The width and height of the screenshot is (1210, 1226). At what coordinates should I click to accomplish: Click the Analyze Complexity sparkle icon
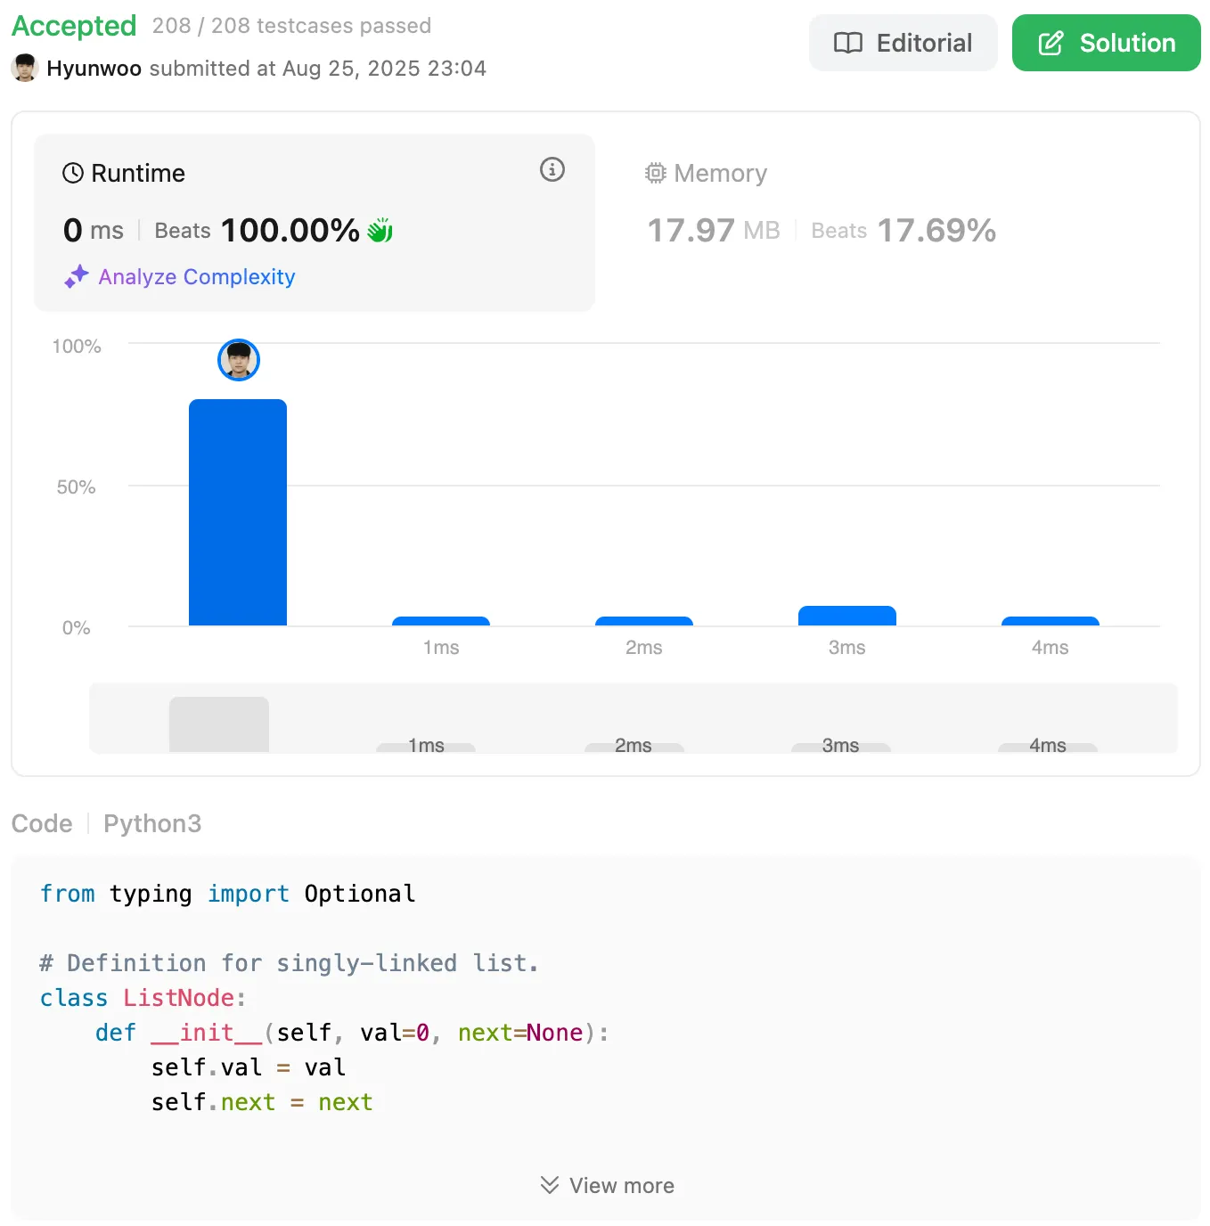77,276
